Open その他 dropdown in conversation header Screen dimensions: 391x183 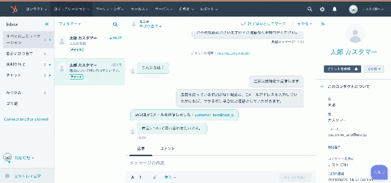point(305,24)
